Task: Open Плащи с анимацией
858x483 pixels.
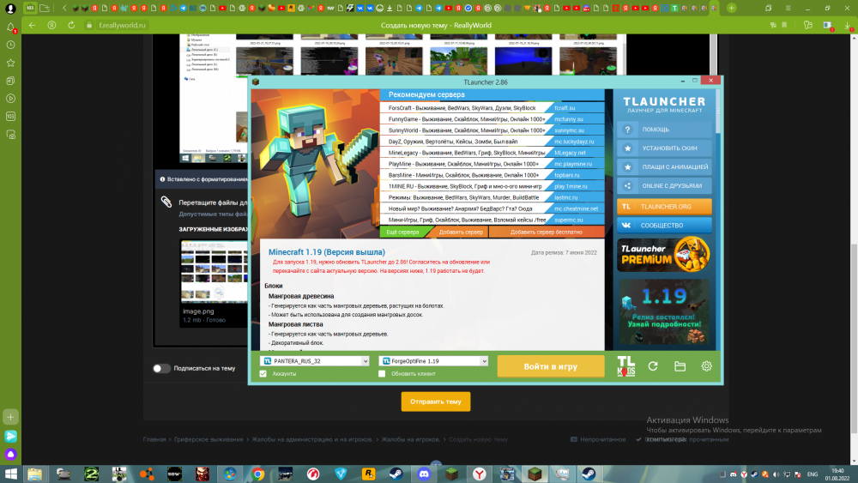Action: click(x=664, y=166)
